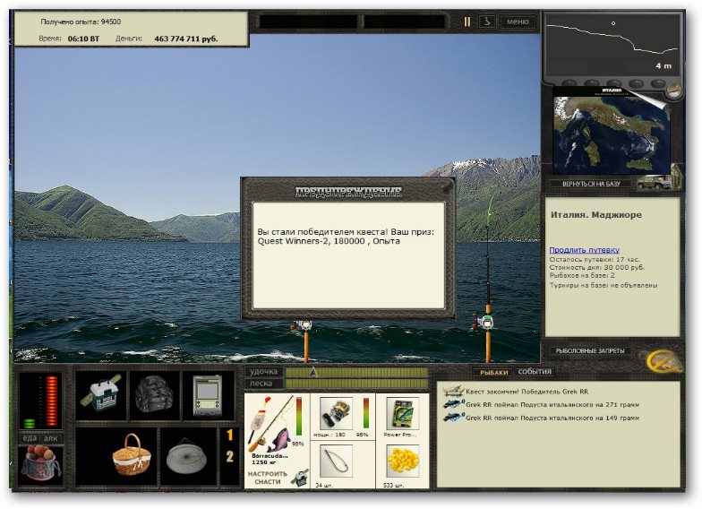Click the money value 463 774 711 руб.
This screenshot has width=702, height=509.
click(x=186, y=39)
